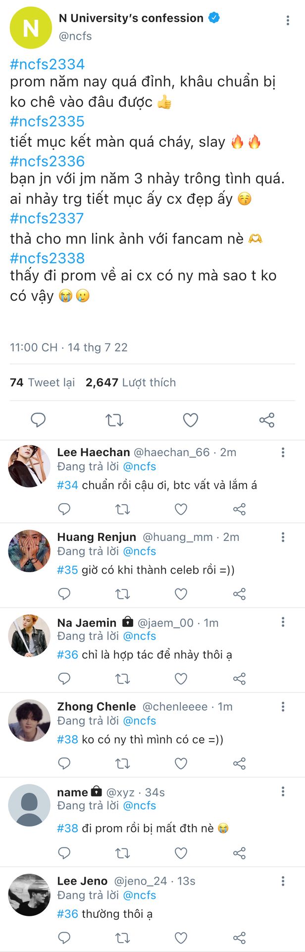Reply to the main confession tweet
Viewport: 305px width, 952px height.
tap(38, 420)
